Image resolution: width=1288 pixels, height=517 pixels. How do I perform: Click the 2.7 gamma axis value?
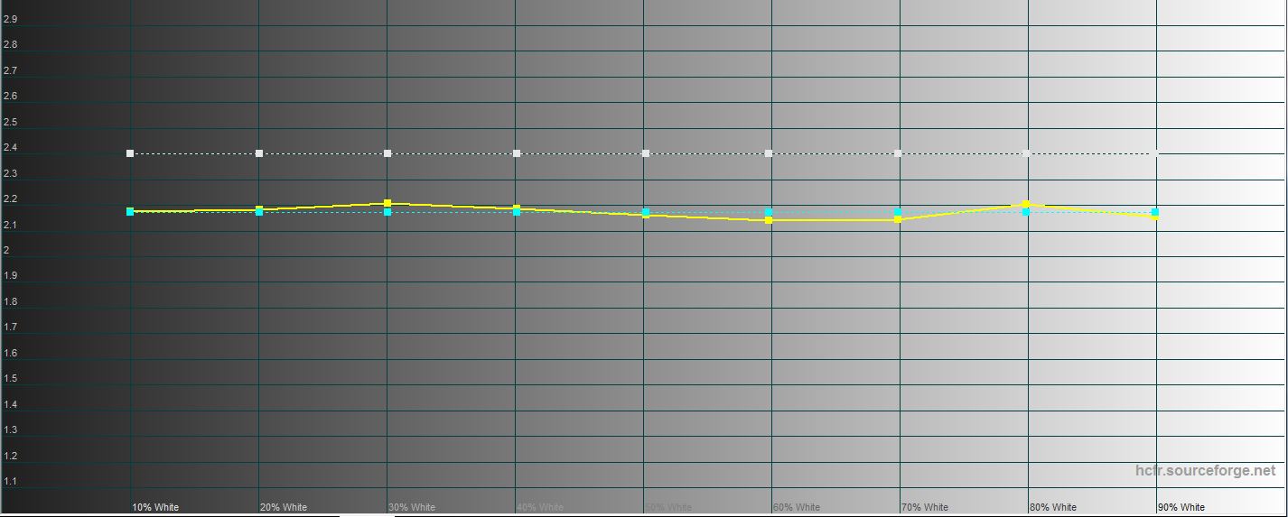[10, 69]
